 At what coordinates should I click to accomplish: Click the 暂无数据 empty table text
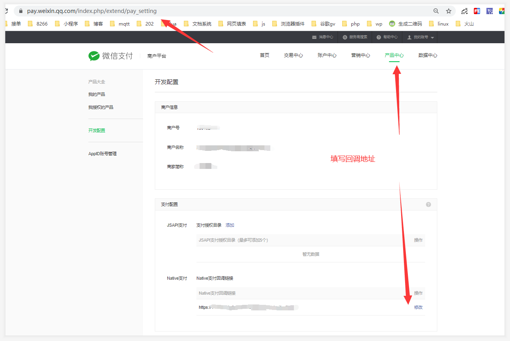311,254
